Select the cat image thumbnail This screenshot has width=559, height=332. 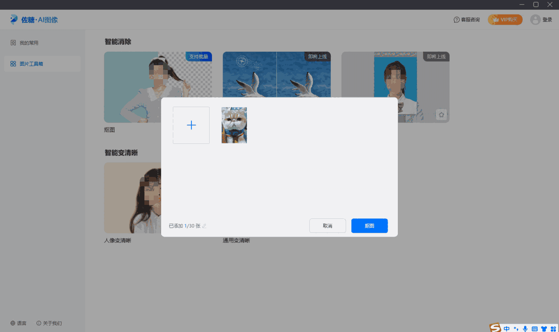(234, 125)
